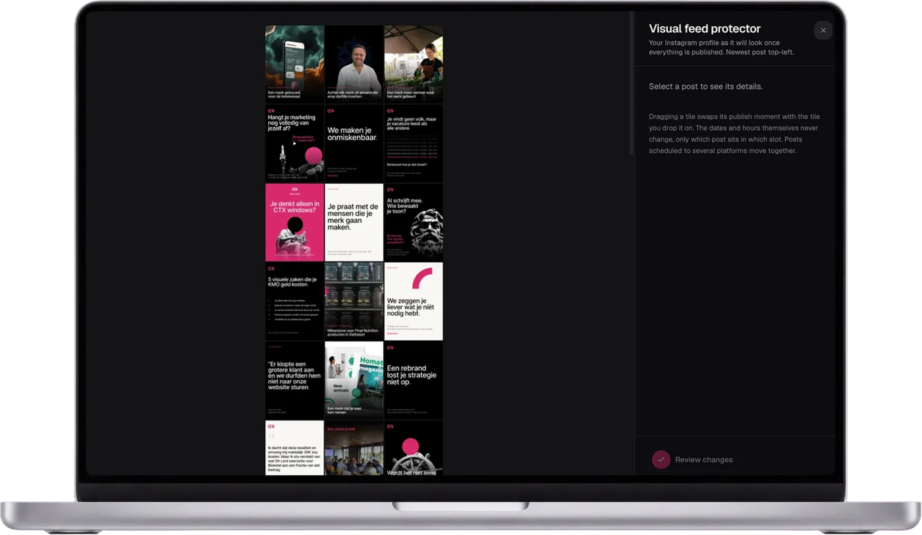Select the '5 visuele zaken' post
The width and height of the screenshot is (922, 535).
click(294, 301)
